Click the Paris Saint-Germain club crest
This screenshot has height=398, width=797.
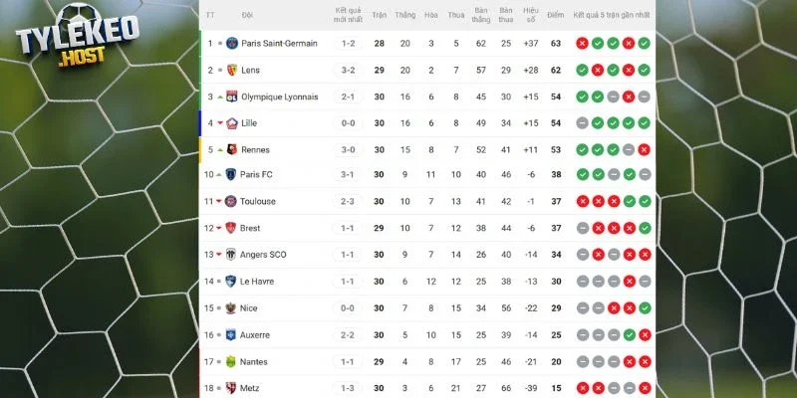point(232,44)
